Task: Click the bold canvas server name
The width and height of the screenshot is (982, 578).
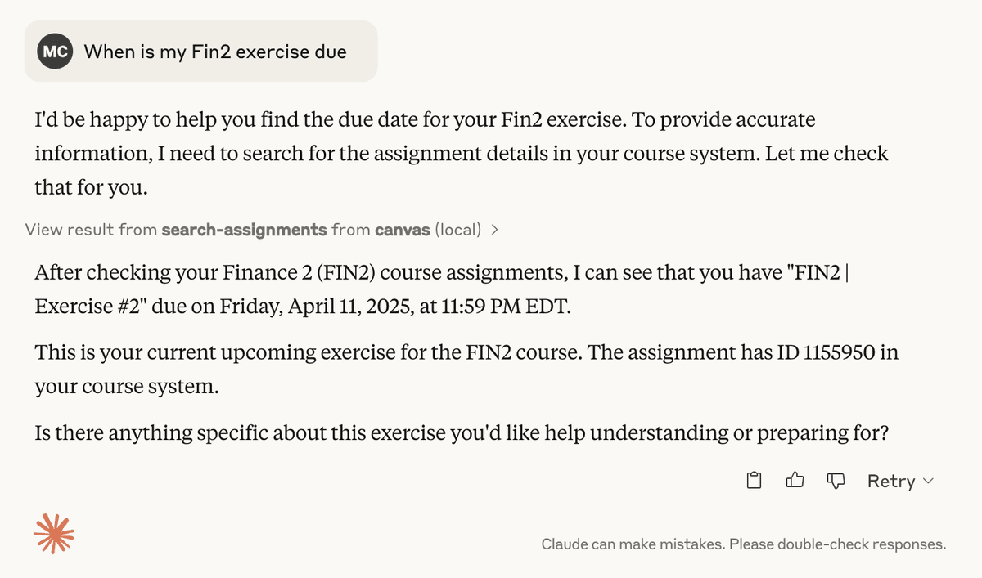Action: [x=402, y=229]
